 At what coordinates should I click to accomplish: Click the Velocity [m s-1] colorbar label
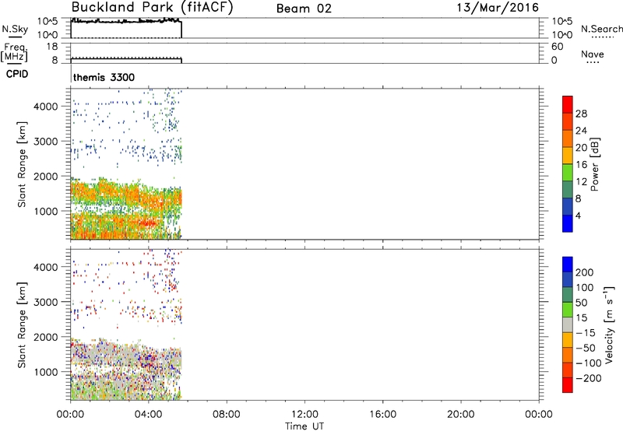(609, 325)
